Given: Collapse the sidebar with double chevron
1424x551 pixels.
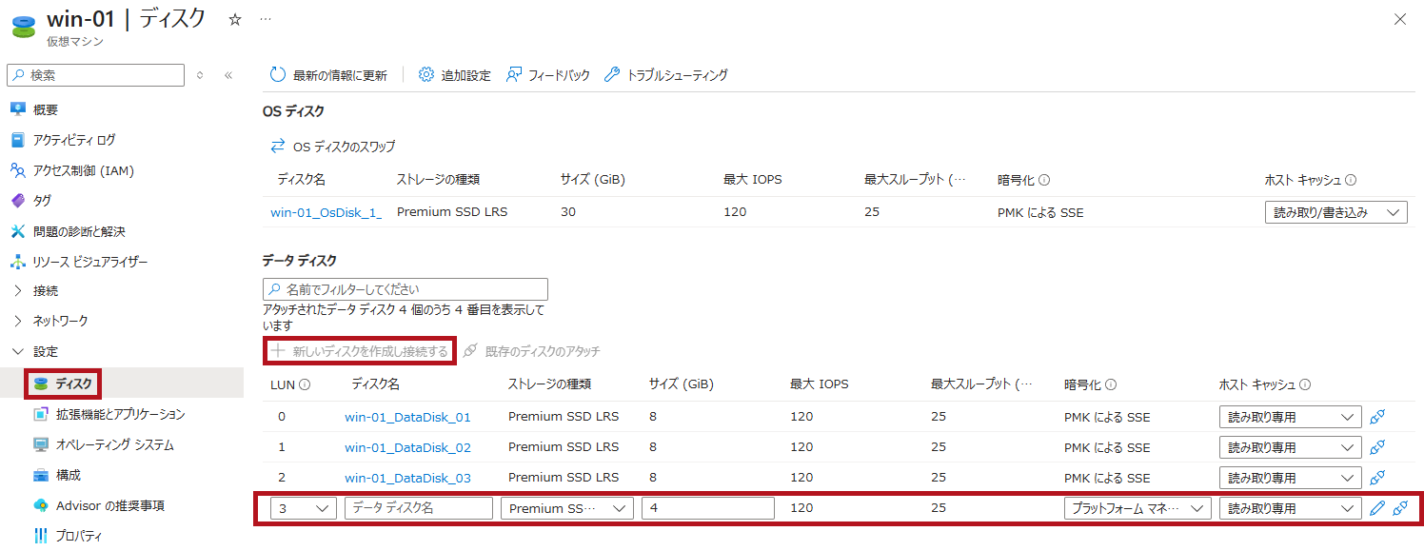Looking at the screenshot, I should pyautogui.click(x=228, y=75).
